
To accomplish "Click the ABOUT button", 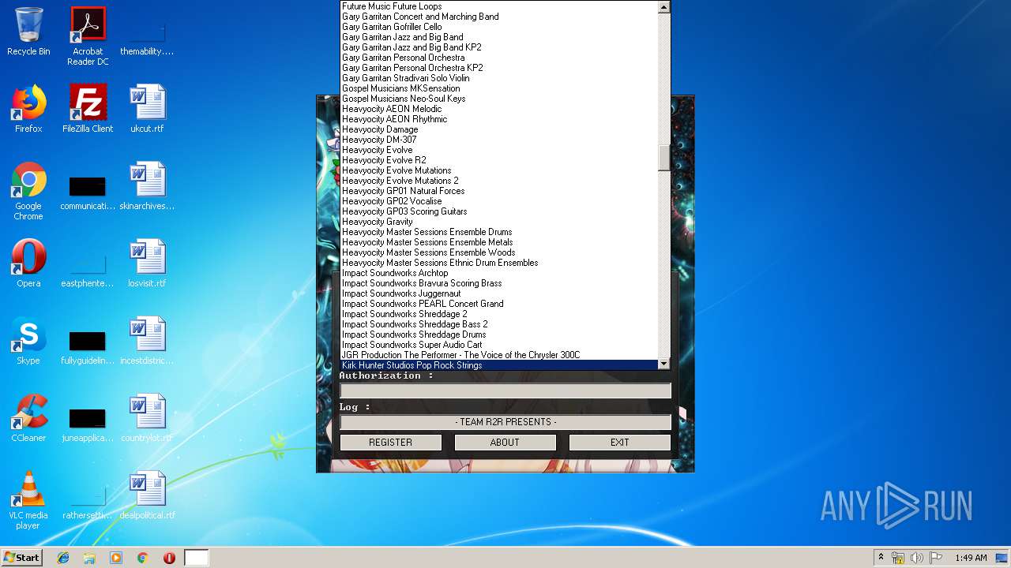I will (505, 443).
